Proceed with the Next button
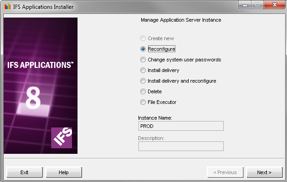 (x=264, y=172)
